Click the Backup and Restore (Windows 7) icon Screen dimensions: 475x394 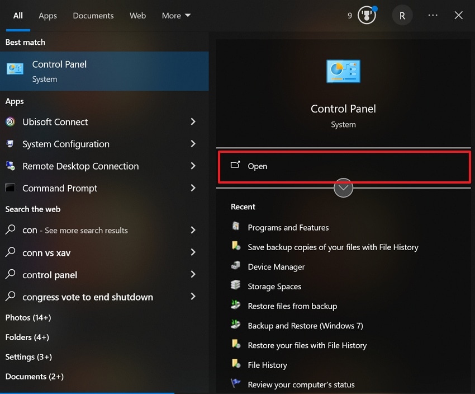[x=236, y=324]
